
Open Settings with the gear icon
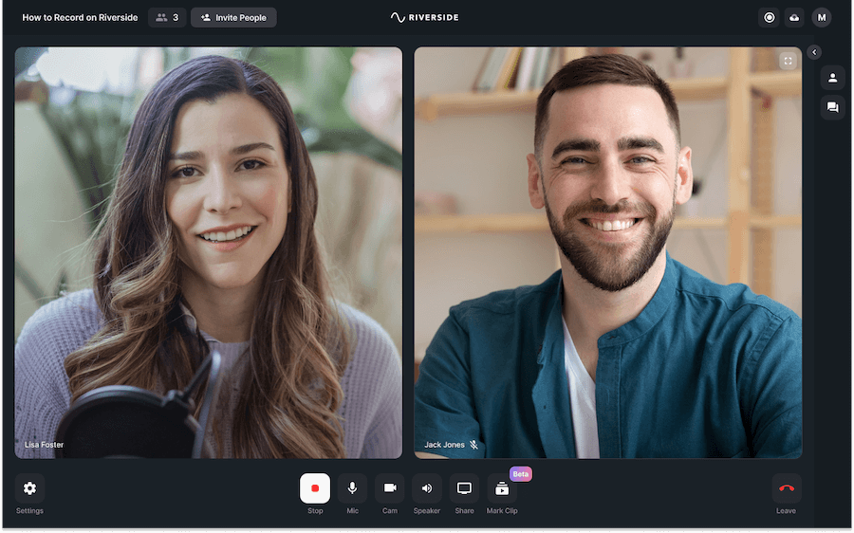click(x=29, y=487)
